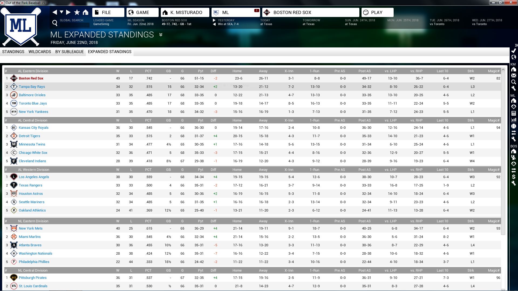Open the mail envelope icon in right sidebar
The height and width of the screenshot is (291, 518).
(x=513, y=75)
